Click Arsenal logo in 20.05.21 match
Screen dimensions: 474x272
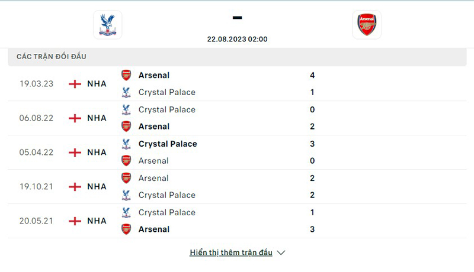[126, 229]
